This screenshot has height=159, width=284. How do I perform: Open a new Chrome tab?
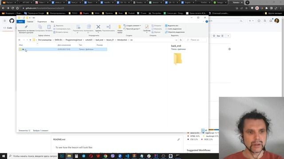[247, 3]
